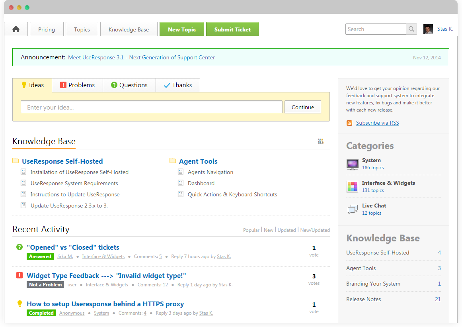
Task: Click into the Search field
Action: (376, 29)
